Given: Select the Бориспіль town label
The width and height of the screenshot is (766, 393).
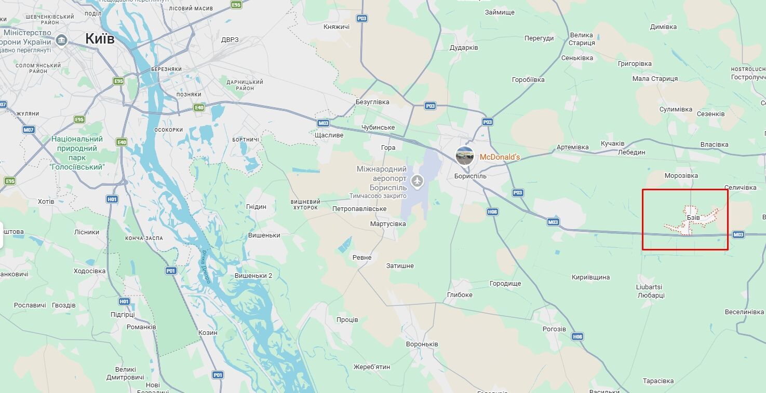Looking at the screenshot, I should click(470, 176).
